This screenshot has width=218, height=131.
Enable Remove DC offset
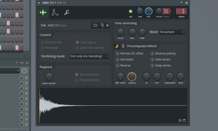pos(117,53)
